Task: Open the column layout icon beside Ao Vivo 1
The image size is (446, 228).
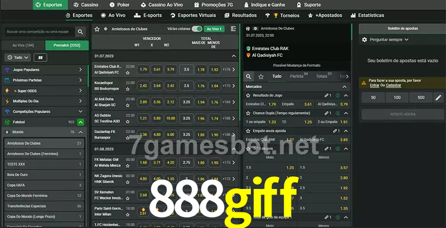Action: pos(233,29)
